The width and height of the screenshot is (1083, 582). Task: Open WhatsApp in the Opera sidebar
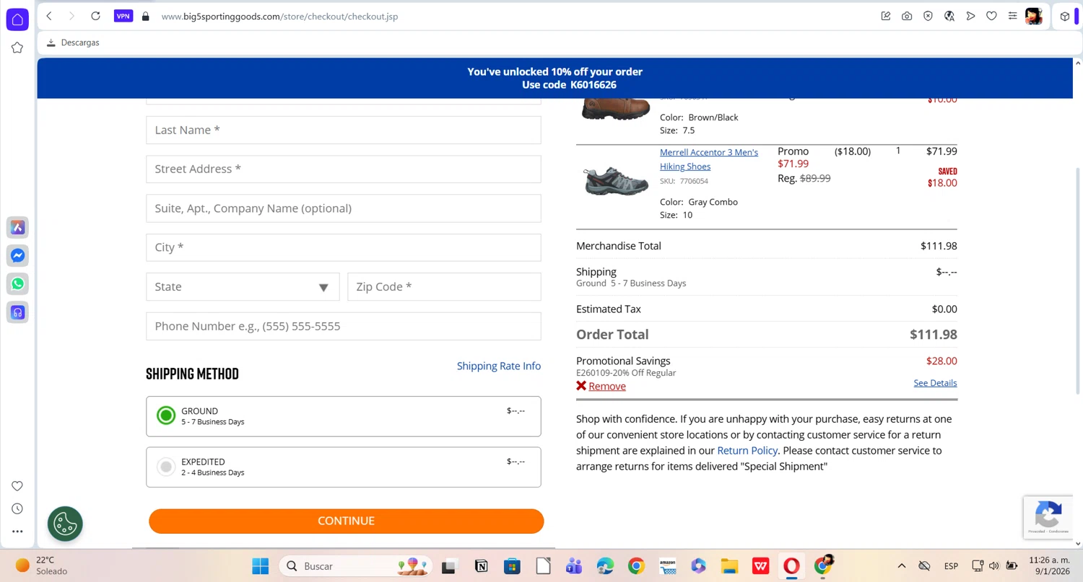tap(18, 283)
